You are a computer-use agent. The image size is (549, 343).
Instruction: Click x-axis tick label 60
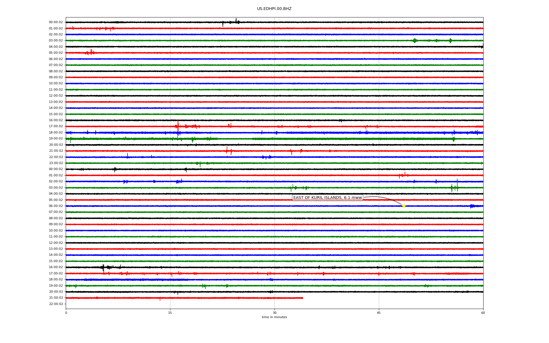pos(483,313)
